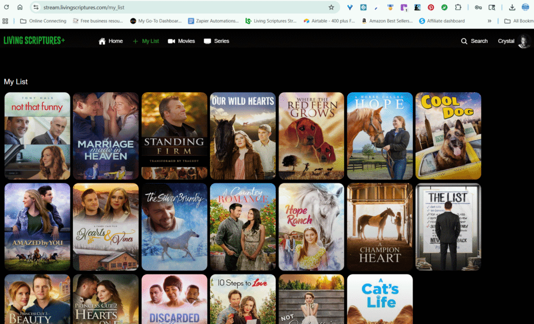This screenshot has height=324, width=534.
Task: Show browser downloads
Action: tap(512, 7)
